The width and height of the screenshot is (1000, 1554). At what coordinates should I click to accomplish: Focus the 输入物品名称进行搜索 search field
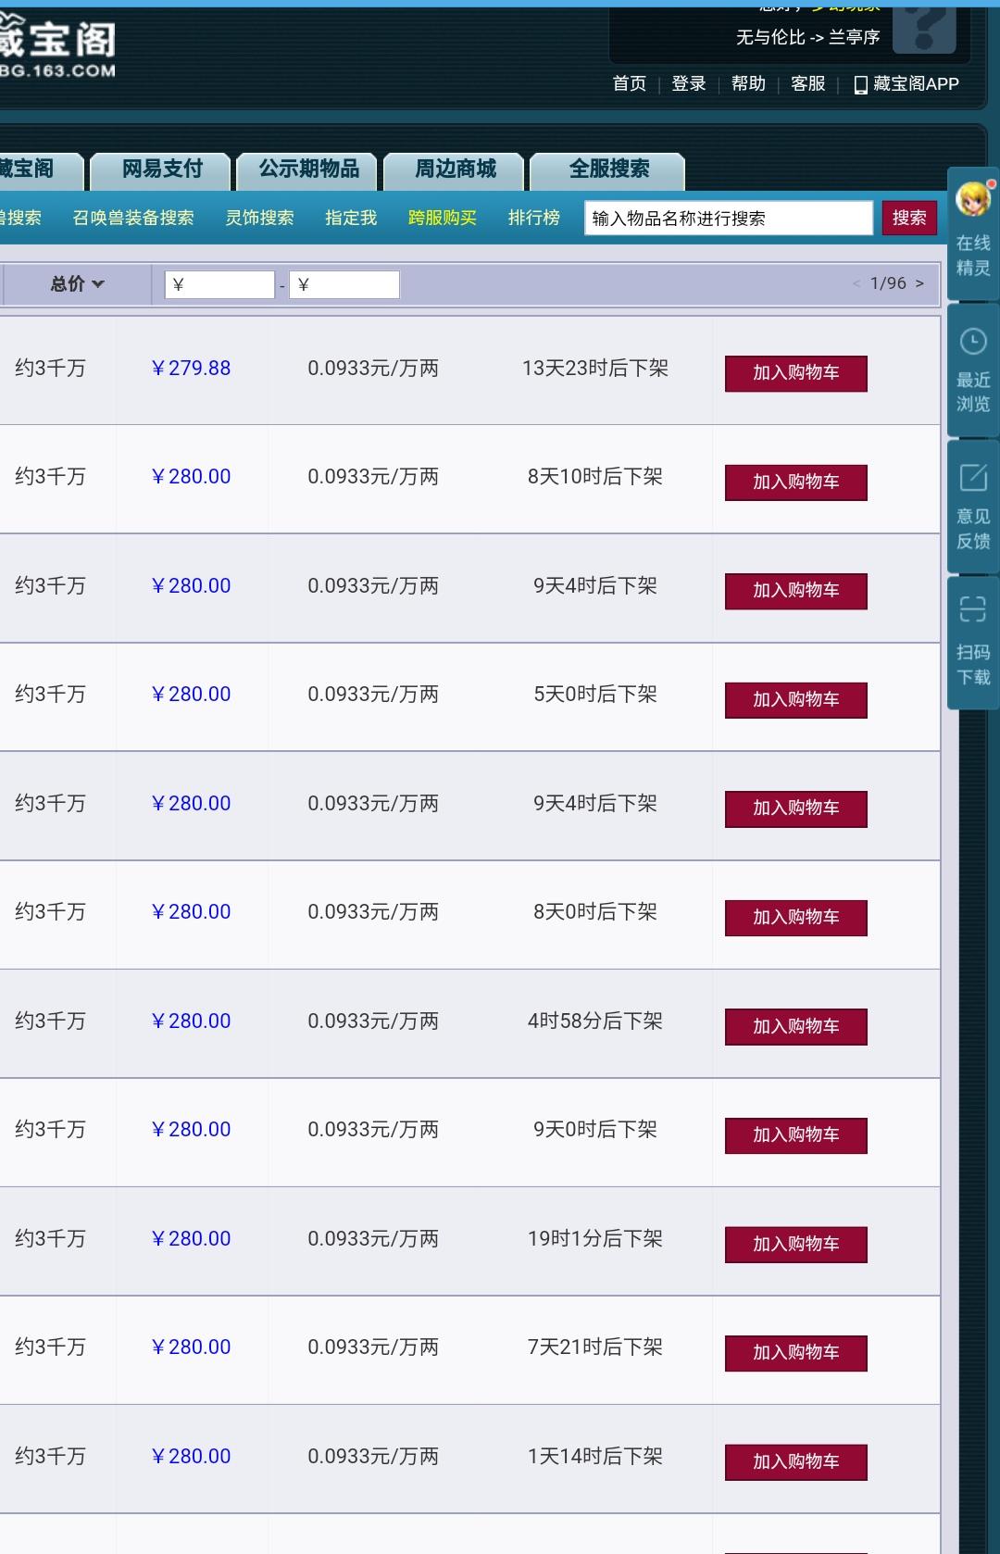pyautogui.click(x=728, y=219)
